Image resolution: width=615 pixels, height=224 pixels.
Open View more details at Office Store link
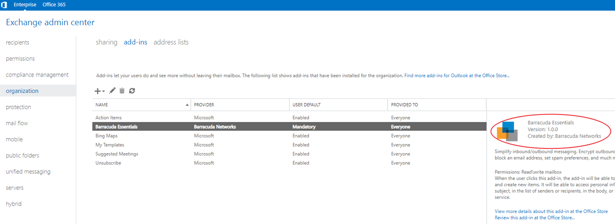pos(551,211)
